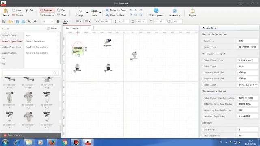
Task: Expand Camera Parameters filter
Action: (x=42, y=41)
